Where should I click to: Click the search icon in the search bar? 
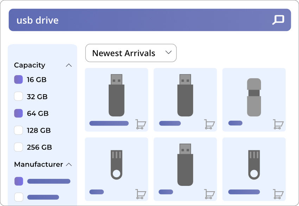pyautogui.click(x=278, y=20)
